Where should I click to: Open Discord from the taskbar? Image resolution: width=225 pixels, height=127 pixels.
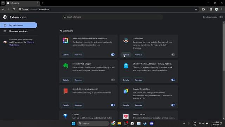click(x=152, y=123)
